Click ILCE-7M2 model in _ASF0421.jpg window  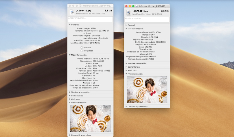(x=154, y=37)
